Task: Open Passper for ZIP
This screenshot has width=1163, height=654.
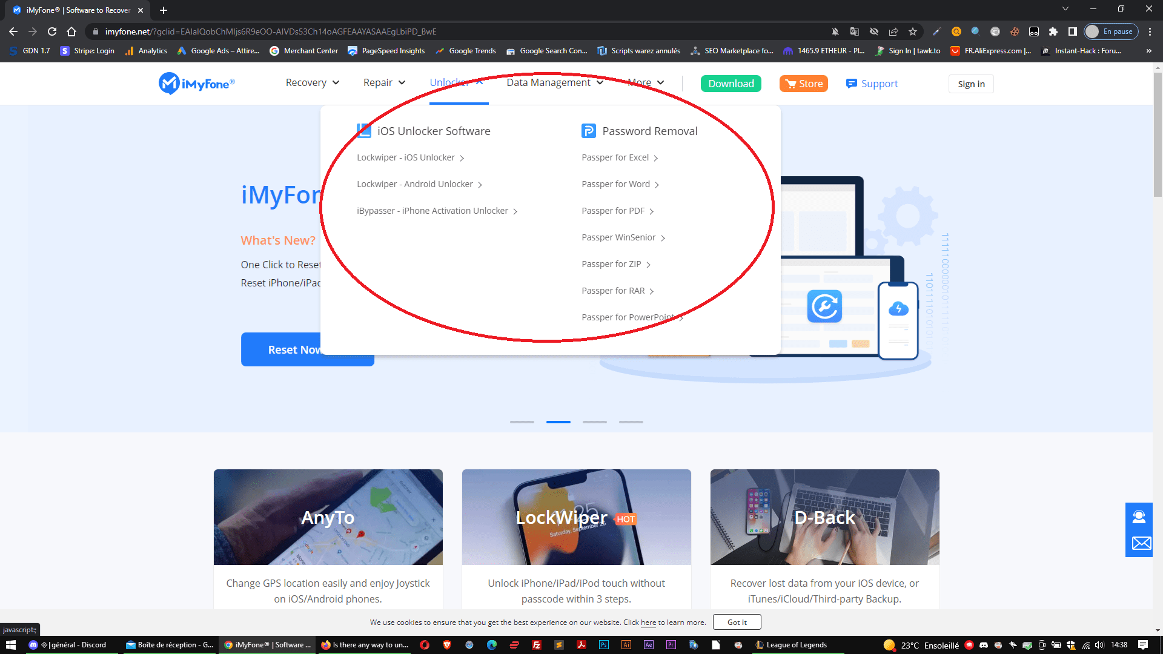Action: 616,264
